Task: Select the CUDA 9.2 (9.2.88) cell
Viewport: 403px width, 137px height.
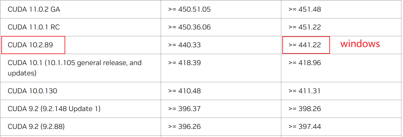Action: [36, 127]
